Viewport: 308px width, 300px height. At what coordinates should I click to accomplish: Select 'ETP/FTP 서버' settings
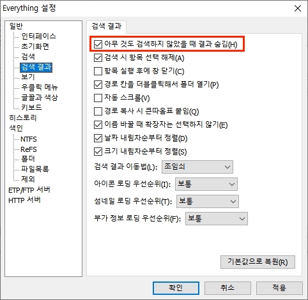[29, 190]
